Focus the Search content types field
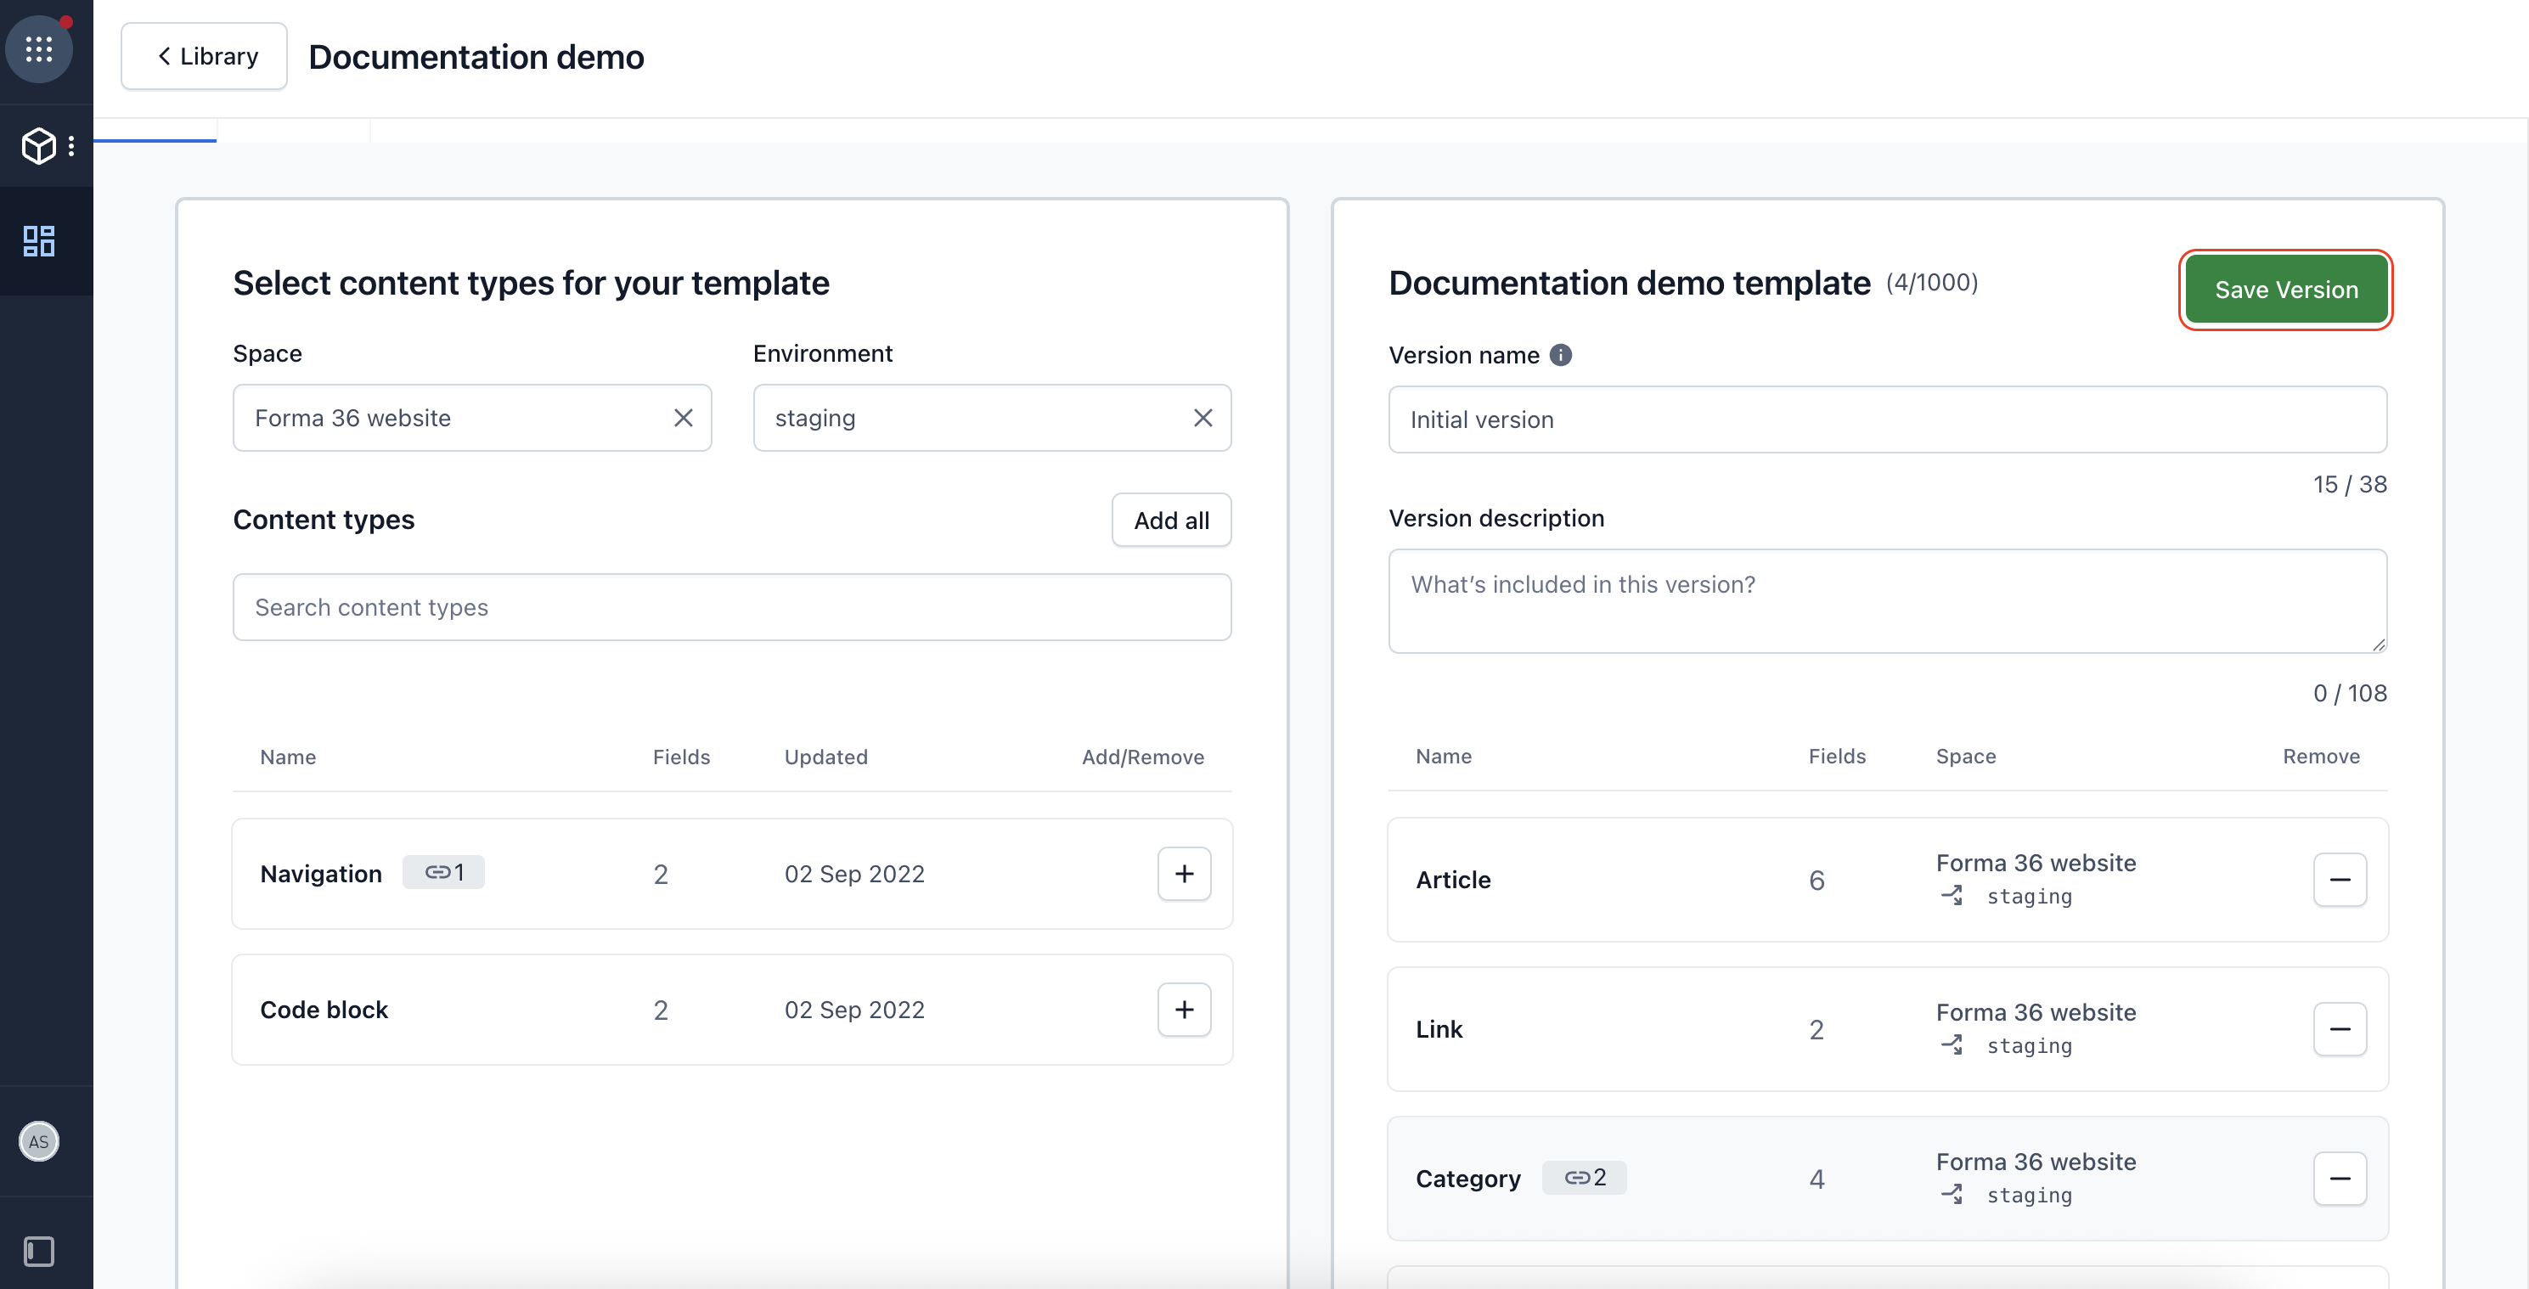This screenshot has height=1289, width=2529. coord(732,608)
